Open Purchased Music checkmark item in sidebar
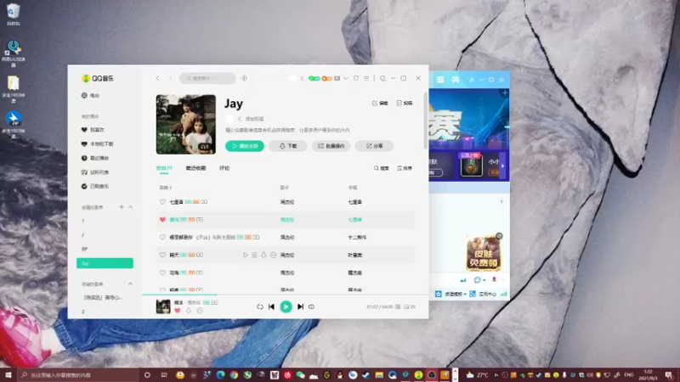 point(95,186)
